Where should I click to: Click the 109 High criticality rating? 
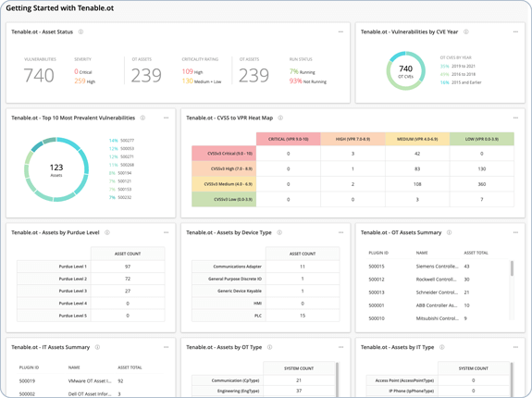click(x=192, y=72)
